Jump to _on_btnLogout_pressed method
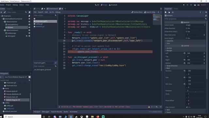 42,70
